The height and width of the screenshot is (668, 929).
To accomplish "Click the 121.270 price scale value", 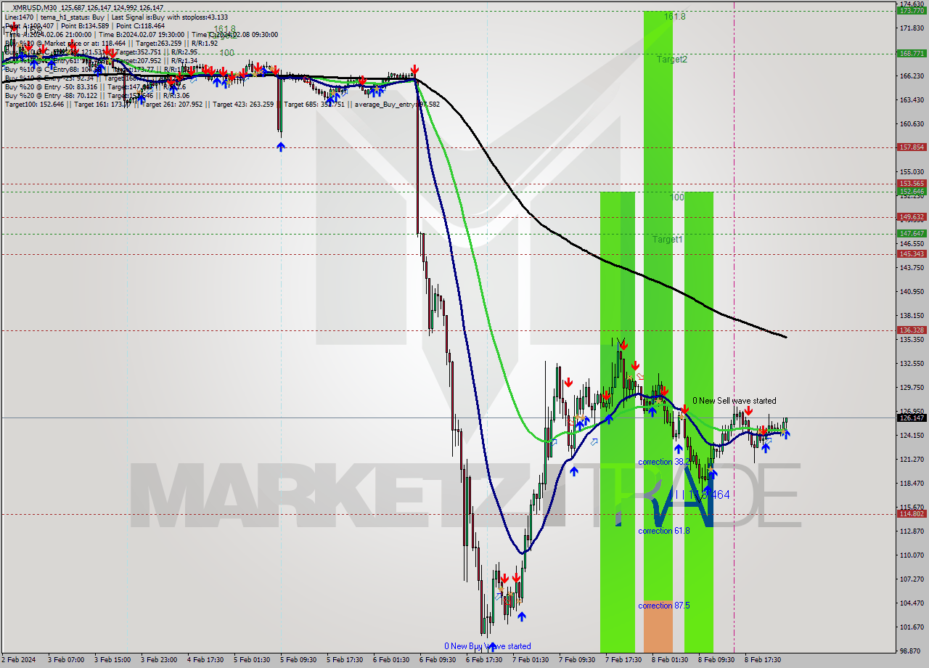I will tap(912, 460).
